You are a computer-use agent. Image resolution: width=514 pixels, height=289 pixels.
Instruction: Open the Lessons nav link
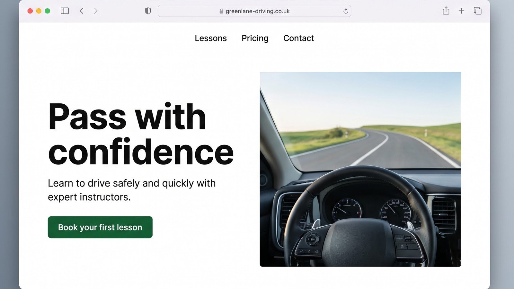211,38
